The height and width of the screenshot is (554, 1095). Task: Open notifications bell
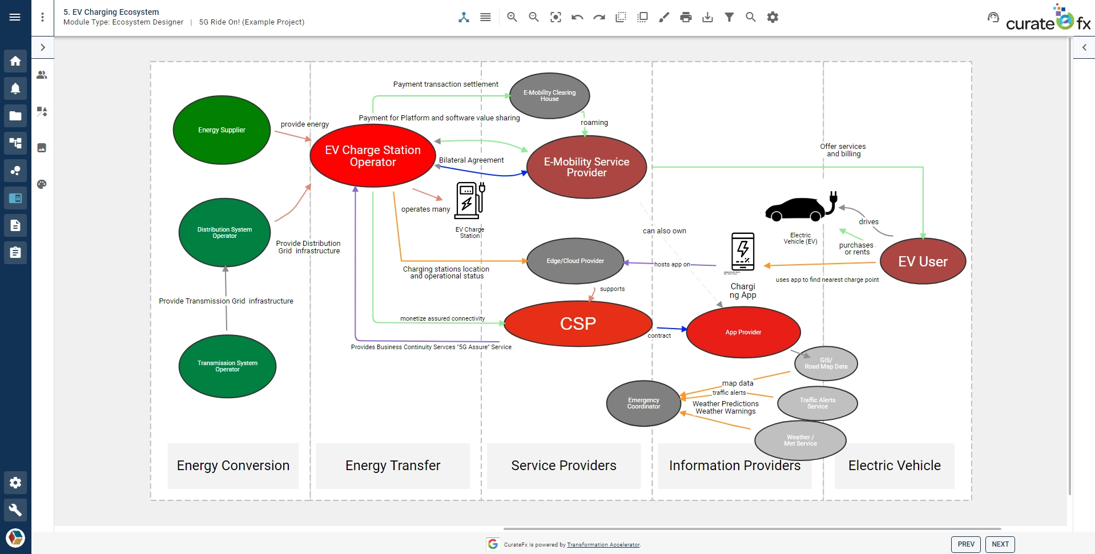pyautogui.click(x=15, y=88)
